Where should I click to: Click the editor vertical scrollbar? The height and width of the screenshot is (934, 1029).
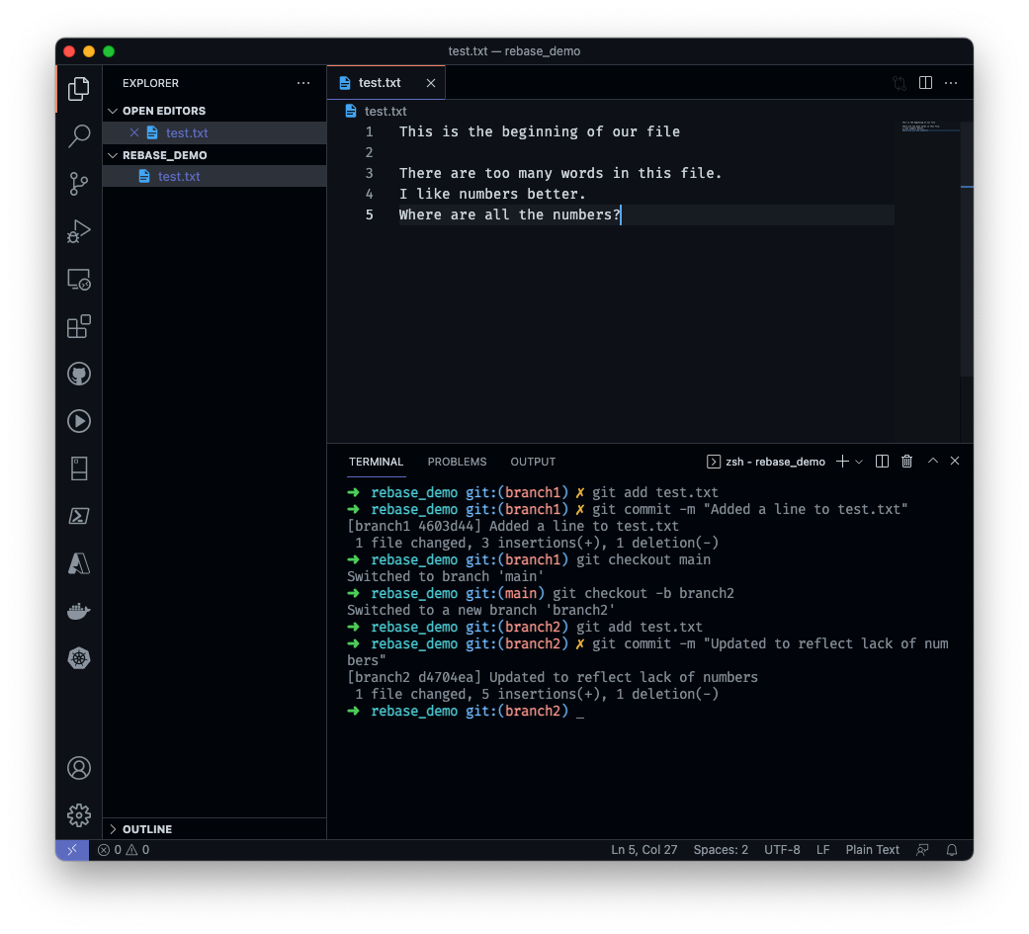tap(967, 249)
